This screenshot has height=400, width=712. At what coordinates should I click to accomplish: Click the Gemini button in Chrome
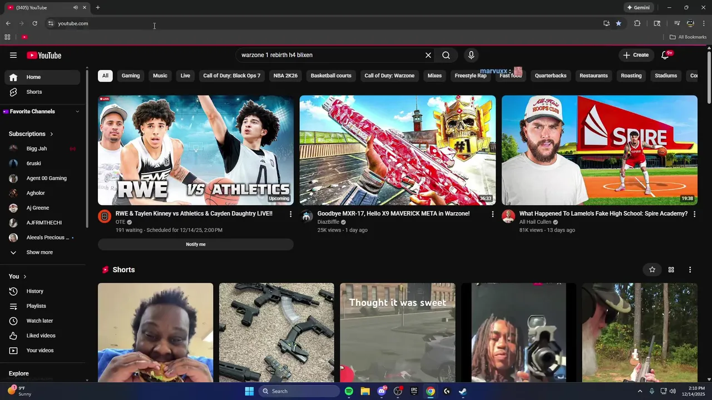point(639,8)
